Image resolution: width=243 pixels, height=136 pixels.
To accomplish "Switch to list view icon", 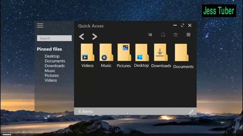I will 150,35.
